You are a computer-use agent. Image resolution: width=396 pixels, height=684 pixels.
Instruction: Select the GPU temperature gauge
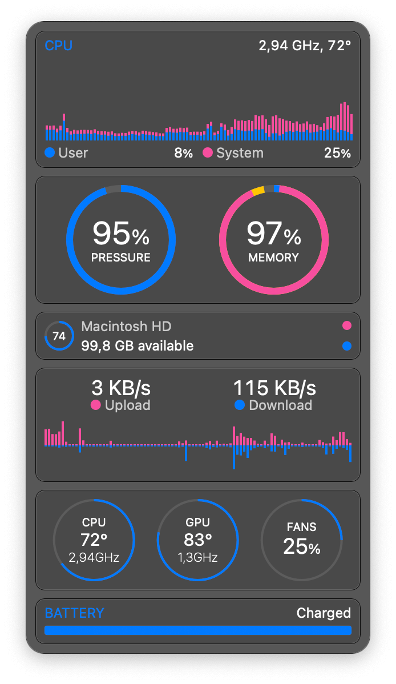tap(198, 539)
